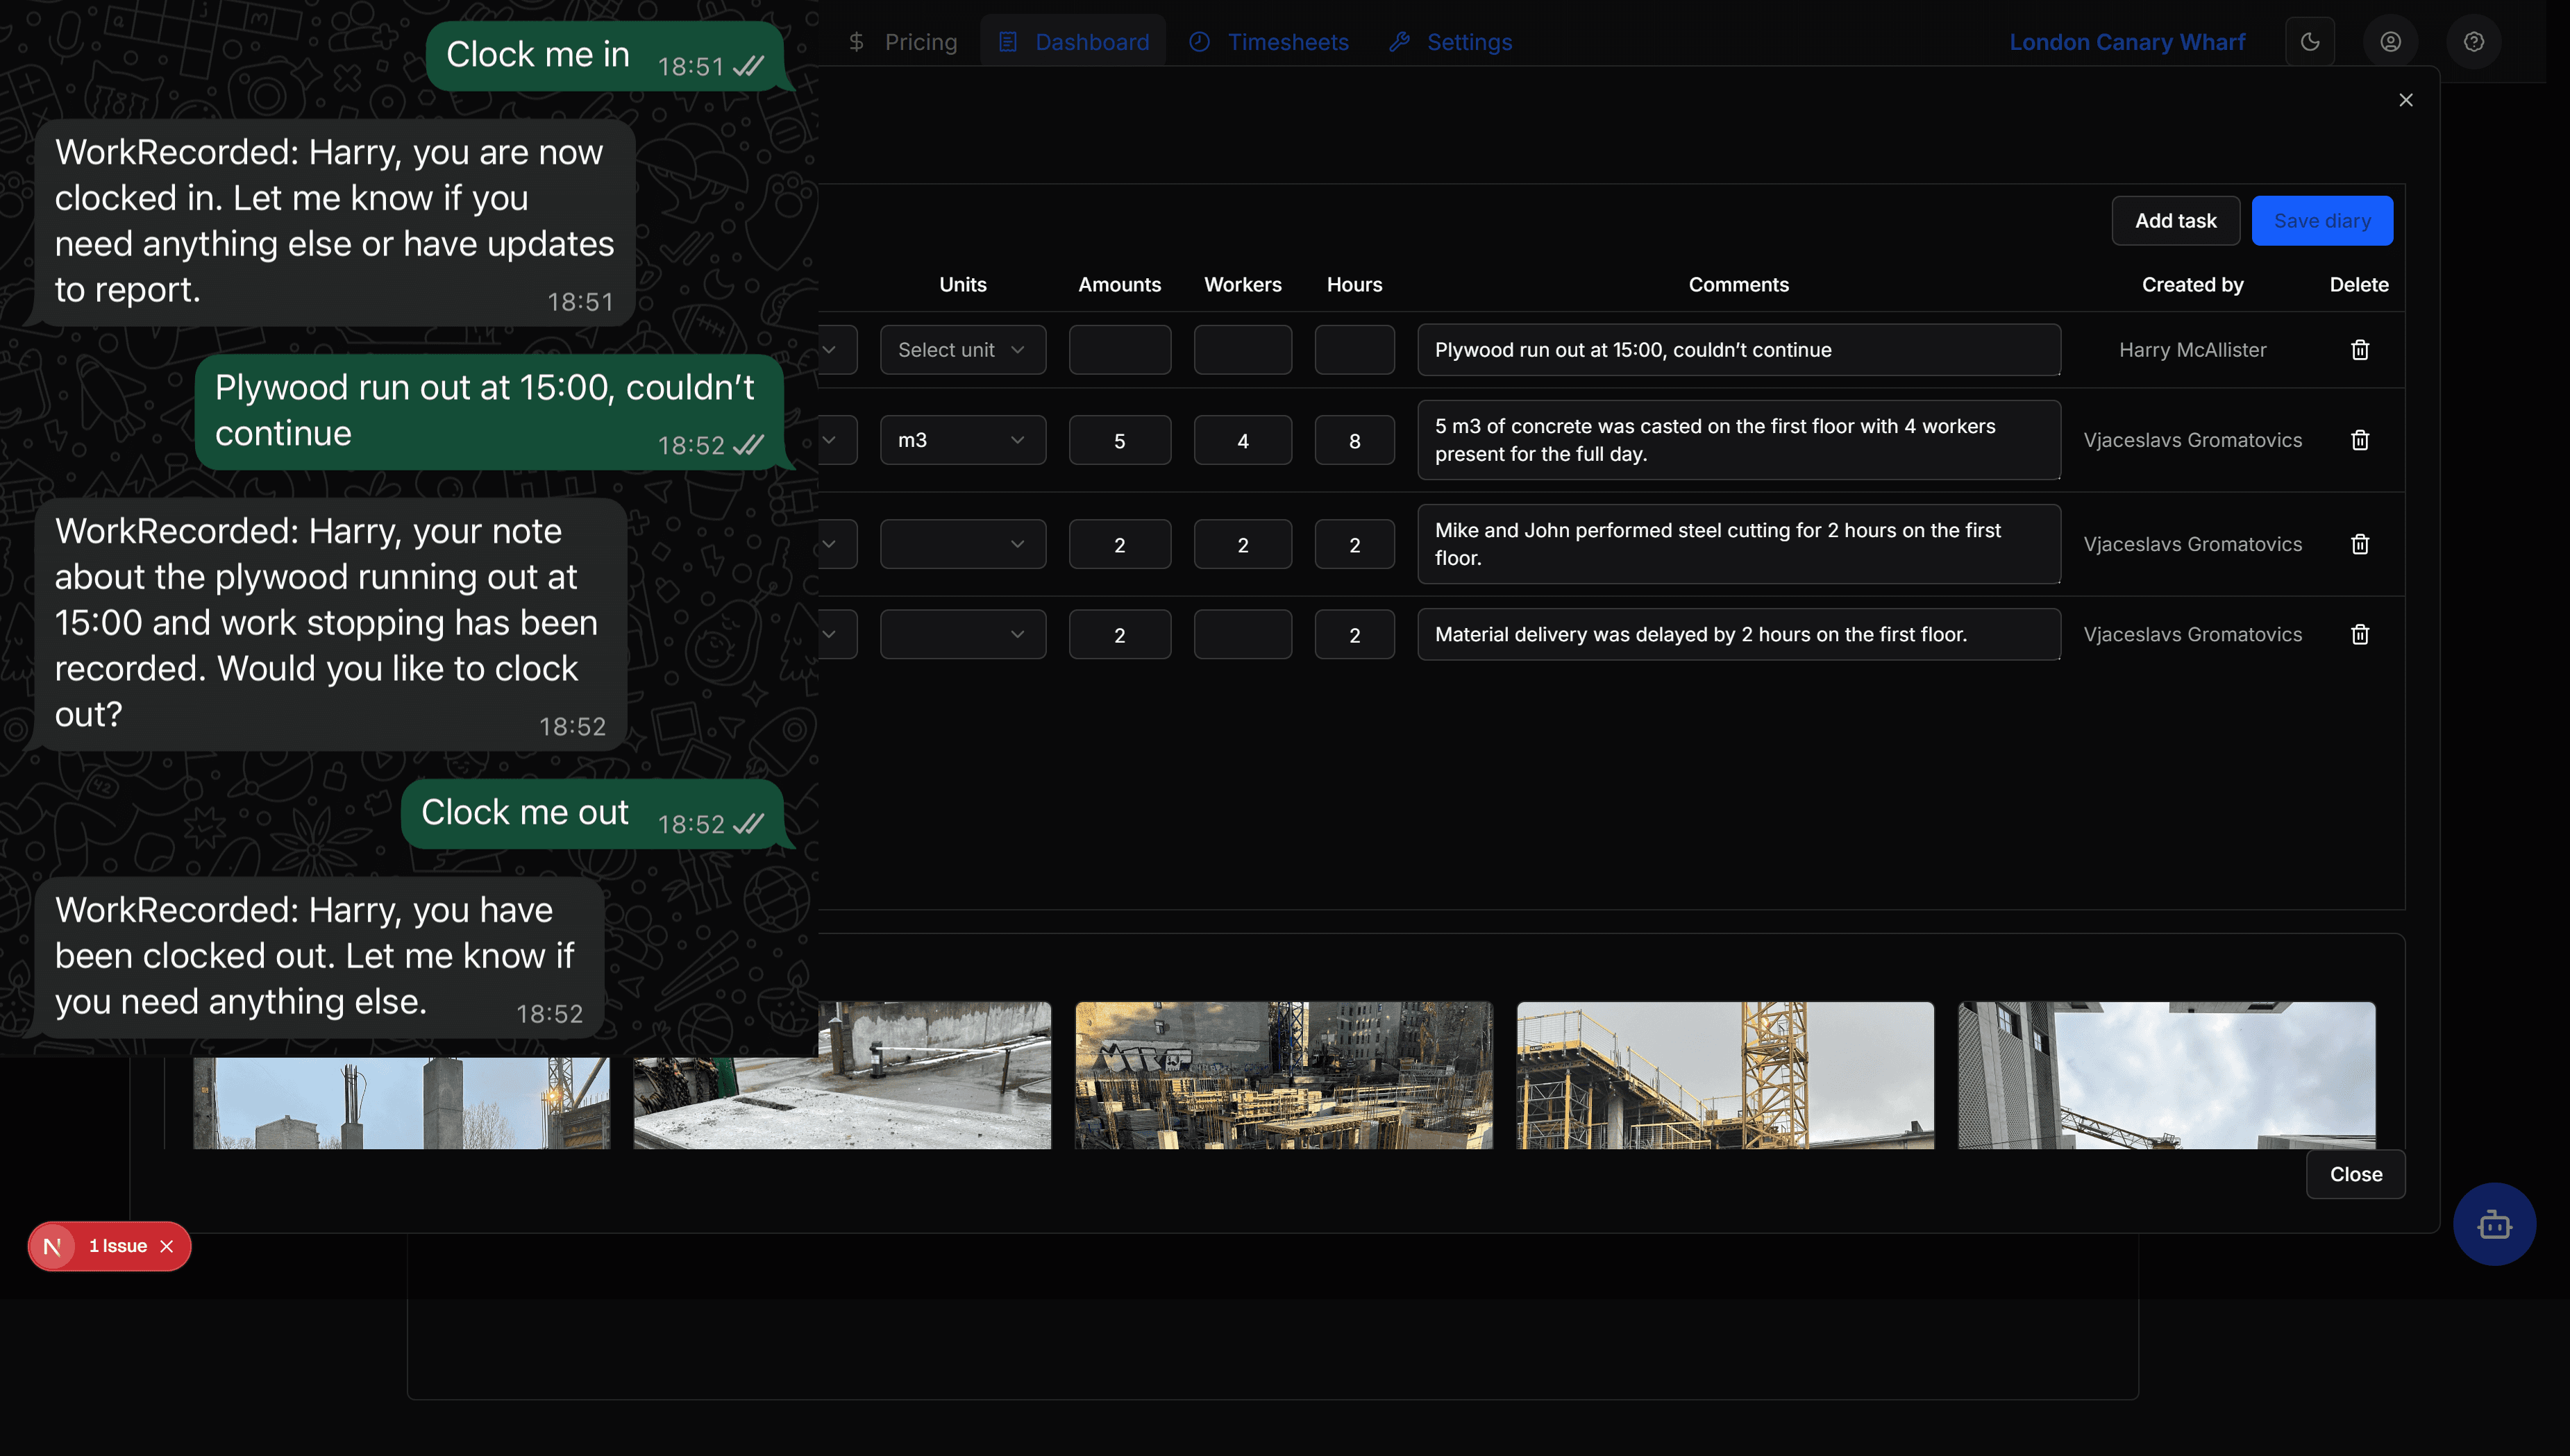Toggle dark mode with the moon icon
2570x1456 pixels.
(2311, 41)
